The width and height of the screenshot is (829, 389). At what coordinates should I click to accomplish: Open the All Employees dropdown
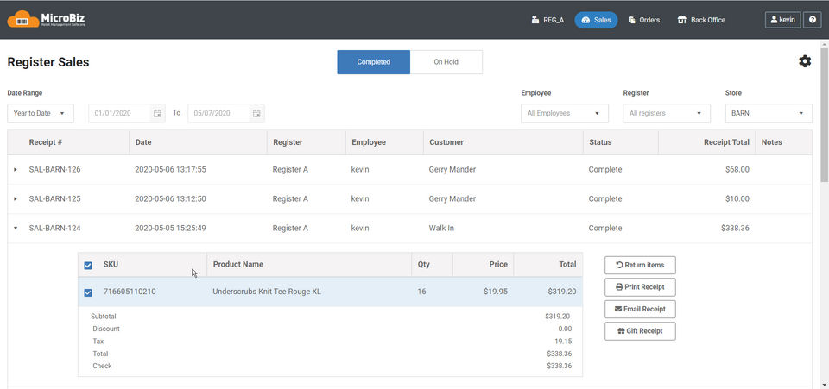[x=565, y=114]
